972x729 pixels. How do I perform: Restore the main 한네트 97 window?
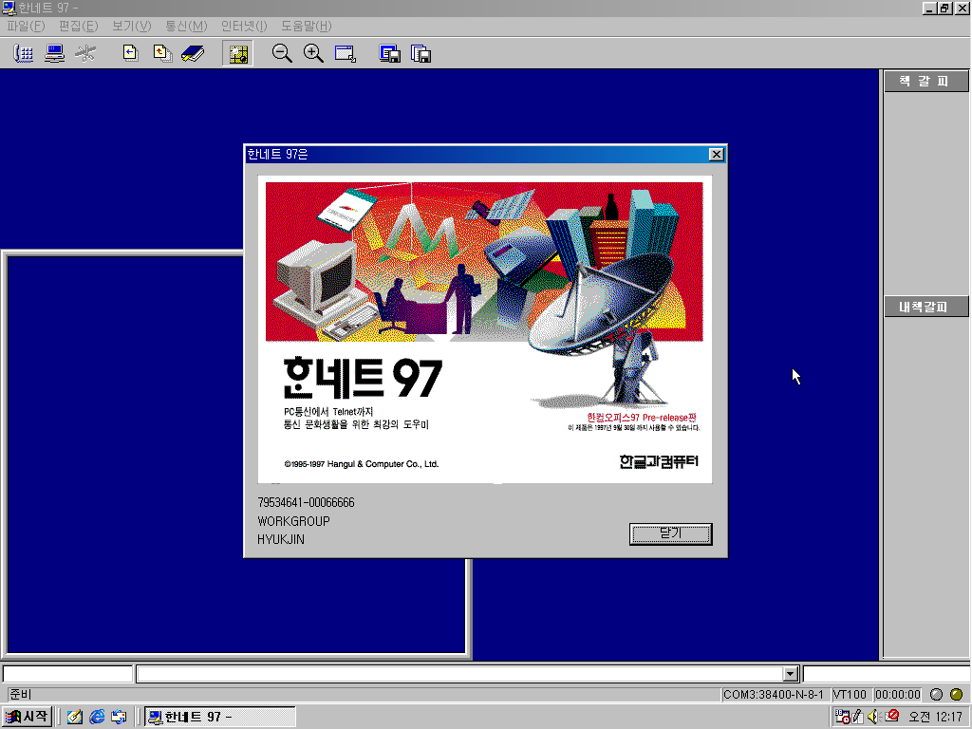coord(944,8)
